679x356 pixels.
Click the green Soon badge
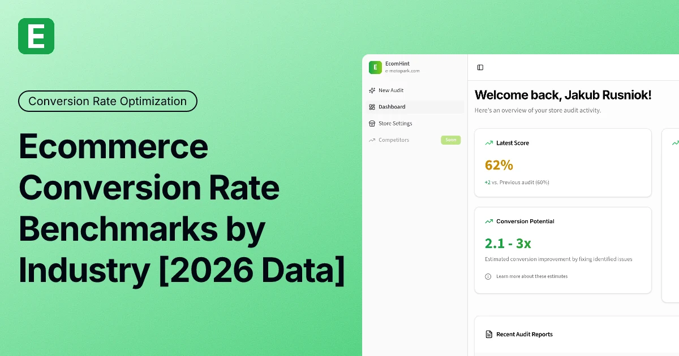pos(450,140)
